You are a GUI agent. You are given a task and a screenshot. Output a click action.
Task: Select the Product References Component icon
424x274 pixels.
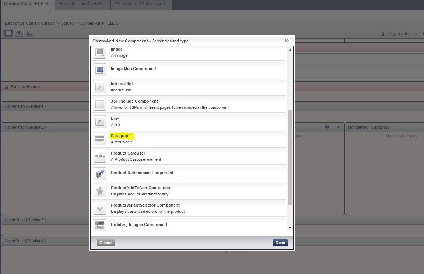coord(99,174)
